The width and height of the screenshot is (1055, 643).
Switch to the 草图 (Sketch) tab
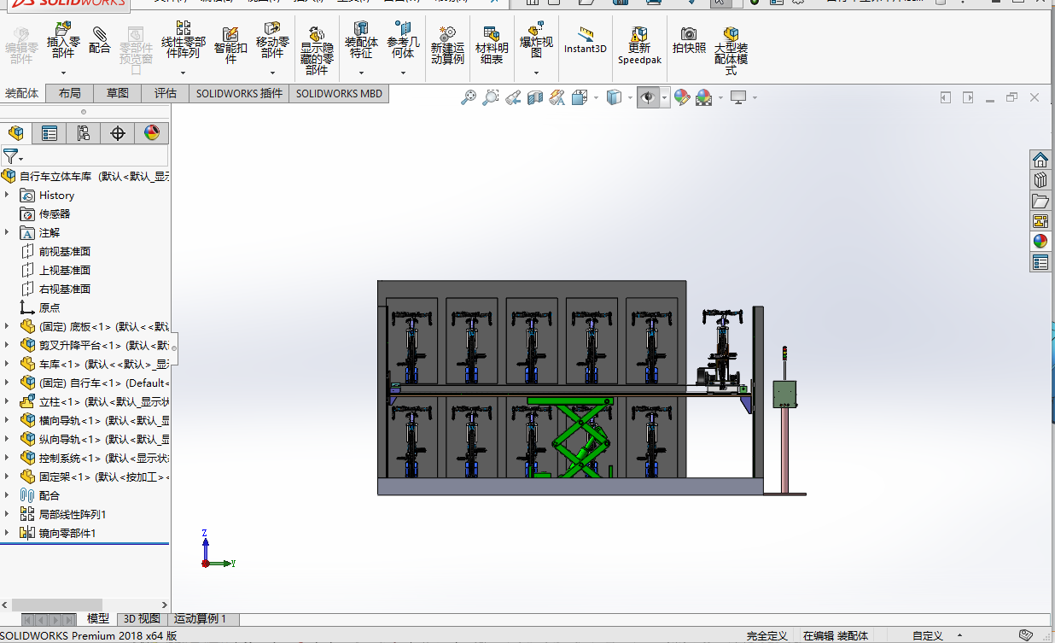coord(118,93)
